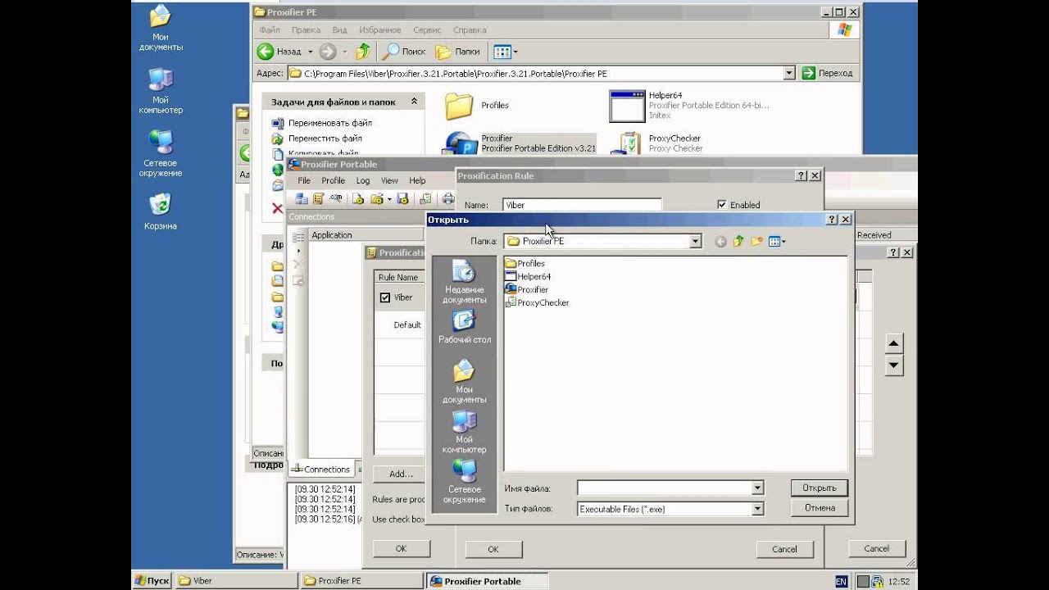Click Открыть button in Open dialog
Image resolution: width=1049 pixels, height=590 pixels.
(820, 488)
